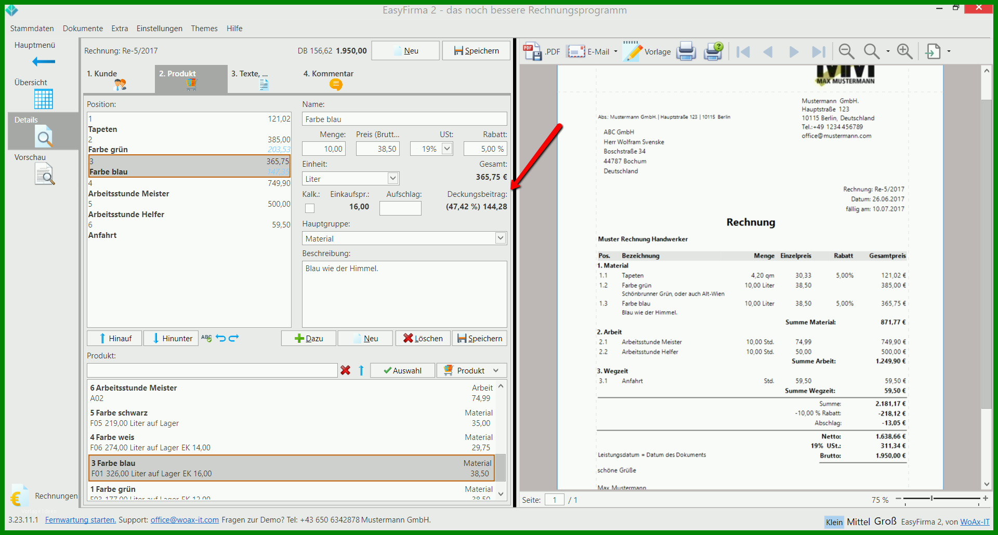998x535 pixels.
Task: Switch to the 3. Texte tab
Action: pos(264,79)
